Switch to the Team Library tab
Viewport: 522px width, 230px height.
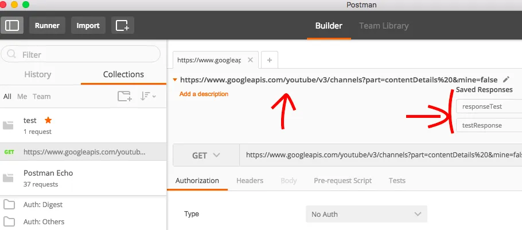pos(384,26)
